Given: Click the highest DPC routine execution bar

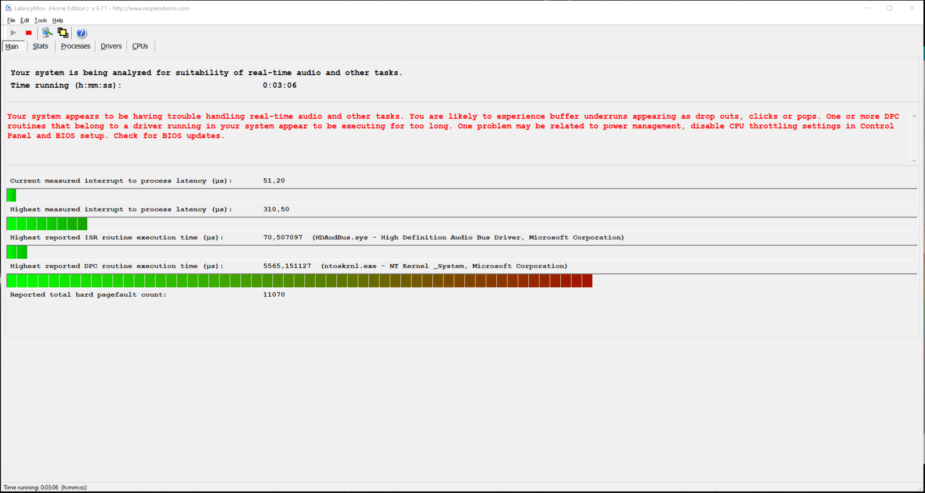Looking at the screenshot, I should point(299,281).
